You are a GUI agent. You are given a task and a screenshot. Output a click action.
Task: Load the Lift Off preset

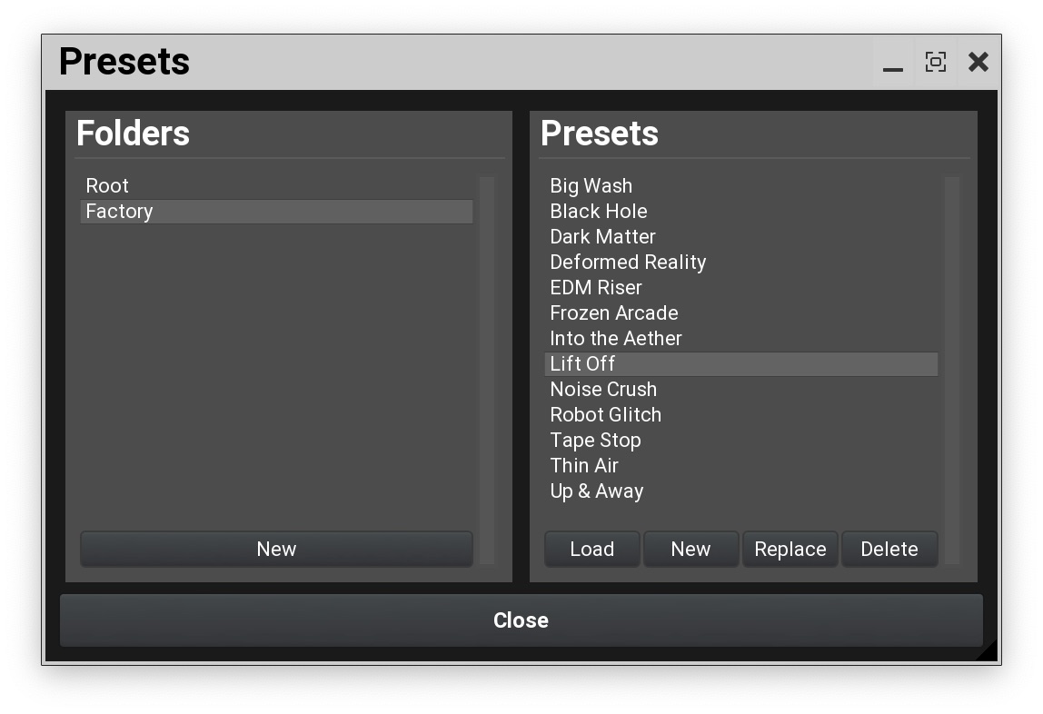click(591, 549)
